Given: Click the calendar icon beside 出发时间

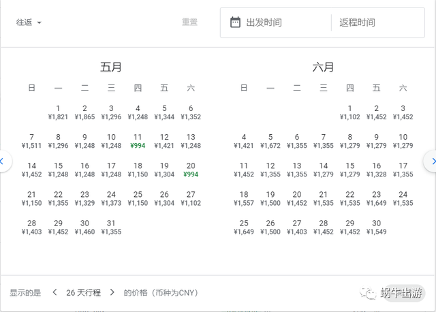Looking at the screenshot, I should [x=235, y=22].
